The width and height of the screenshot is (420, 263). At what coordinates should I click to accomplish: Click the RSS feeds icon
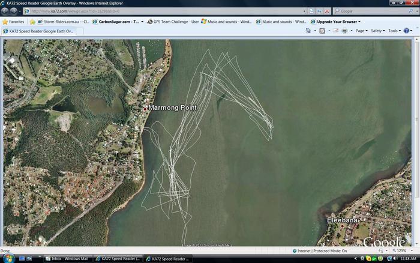(322, 31)
